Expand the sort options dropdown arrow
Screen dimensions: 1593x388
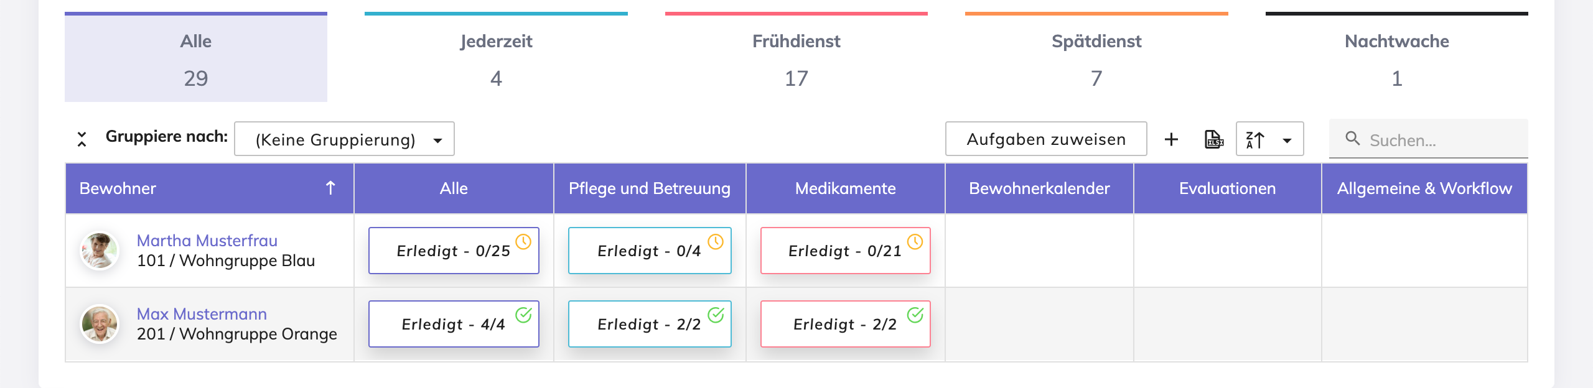point(1287,140)
